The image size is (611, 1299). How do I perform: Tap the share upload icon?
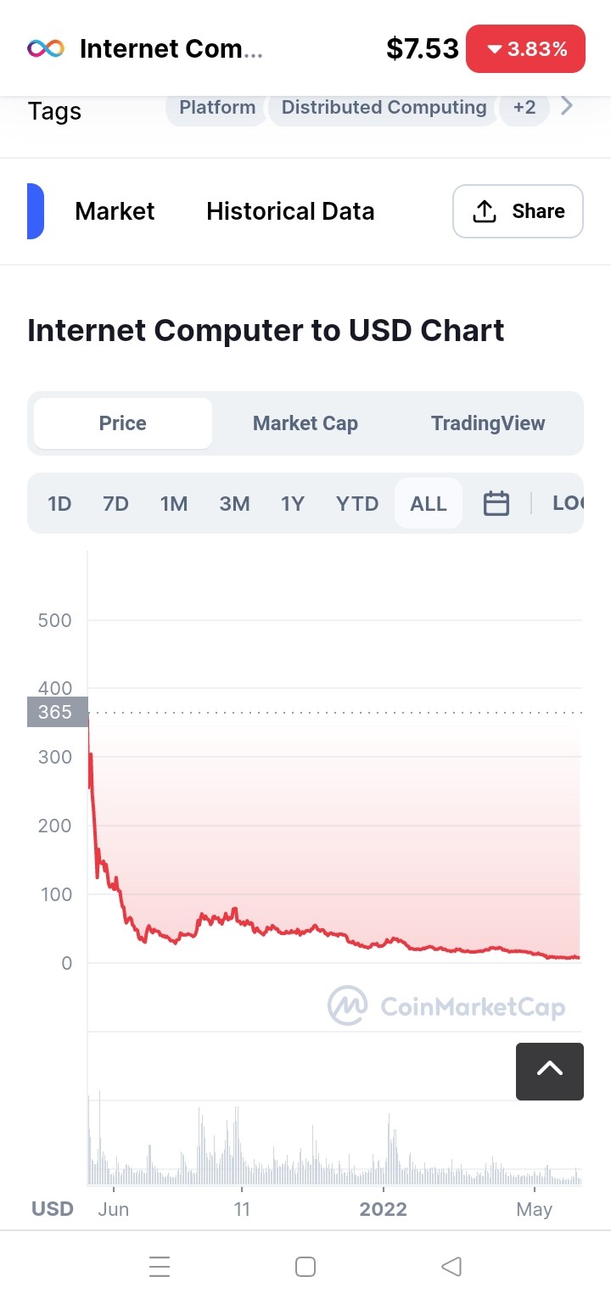point(484,211)
